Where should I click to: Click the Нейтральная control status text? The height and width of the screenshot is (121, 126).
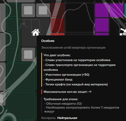pyautogui.click(x=67, y=118)
